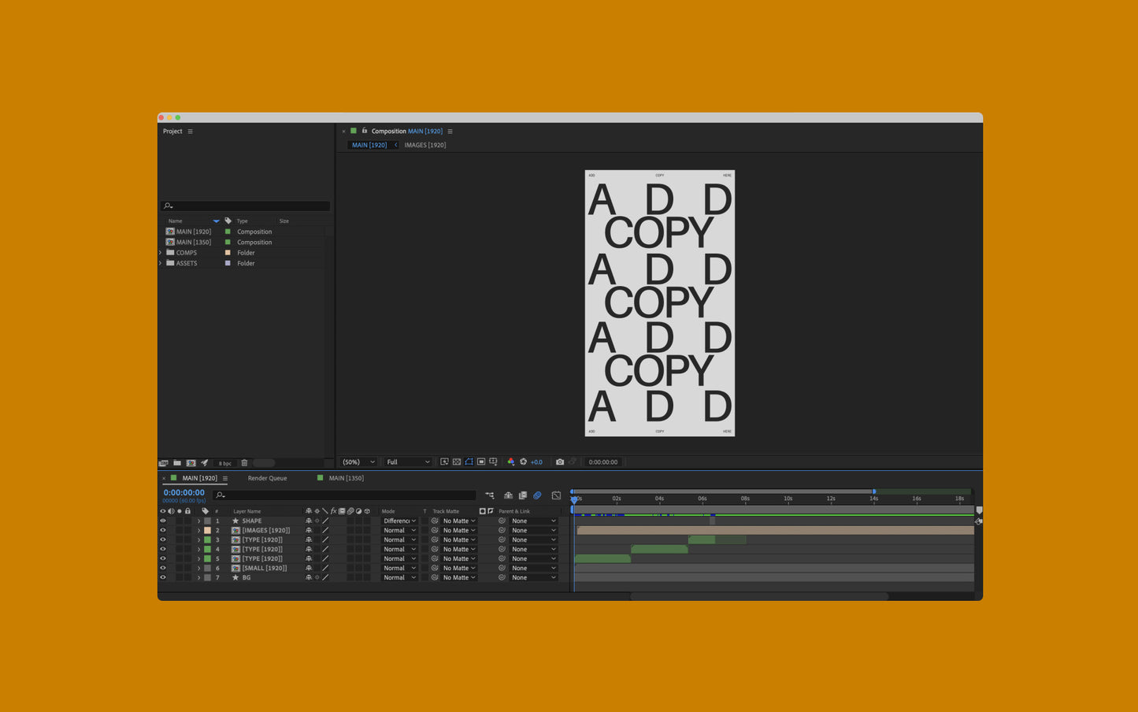This screenshot has width=1138, height=712.
Task: Click IMAGES [1920] in viewer breadcrumb
Action: (x=424, y=145)
